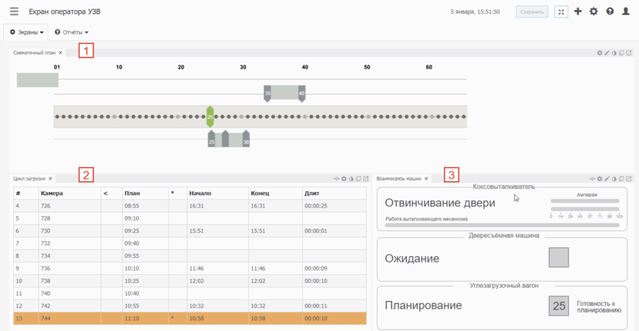Pop out Цикл загрузки panel to new window

point(366,179)
